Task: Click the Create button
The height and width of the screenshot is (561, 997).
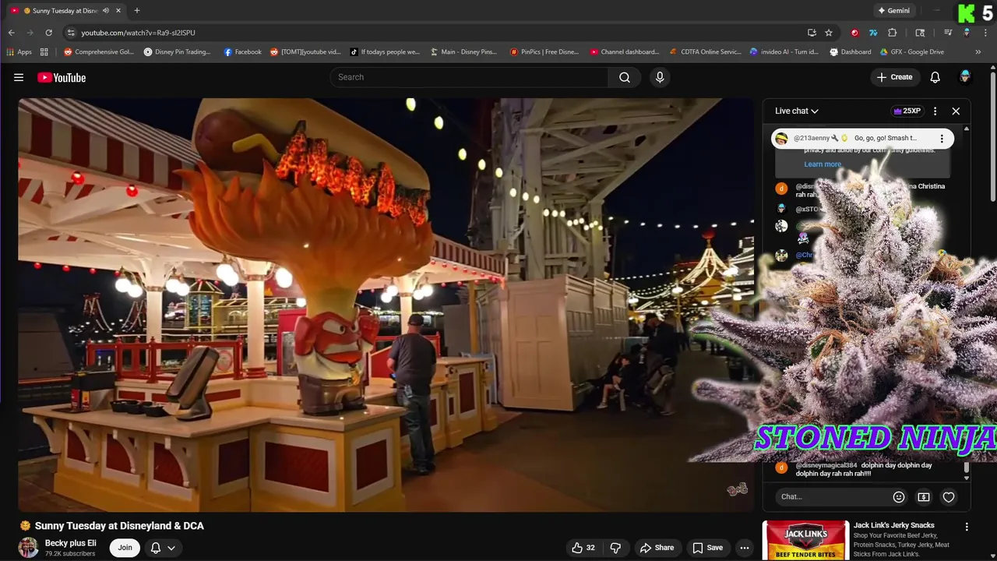Action: [894, 77]
